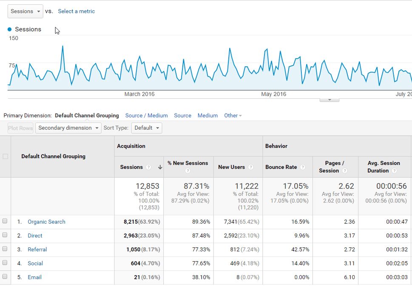Viewport: 412px width, 293px height.
Task: Click the Select a metric link
Action: coord(76,11)
